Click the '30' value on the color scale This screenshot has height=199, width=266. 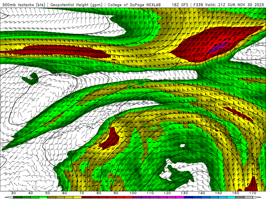pos(13,193)
